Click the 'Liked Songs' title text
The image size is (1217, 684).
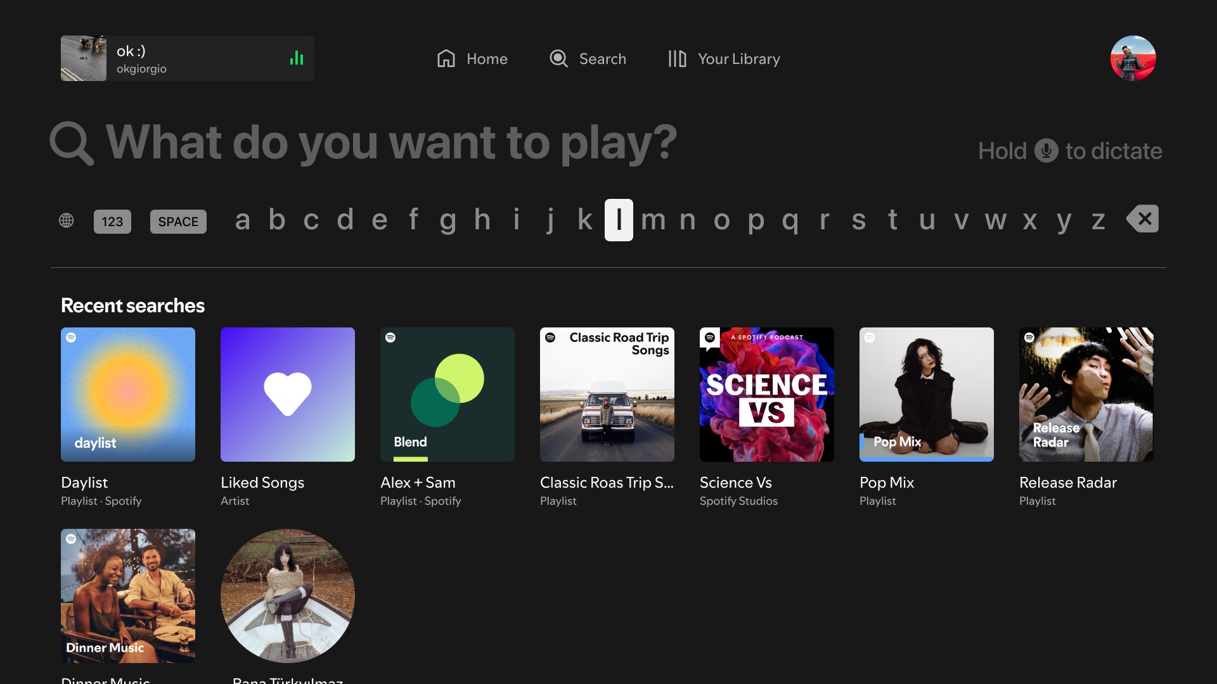262,483
